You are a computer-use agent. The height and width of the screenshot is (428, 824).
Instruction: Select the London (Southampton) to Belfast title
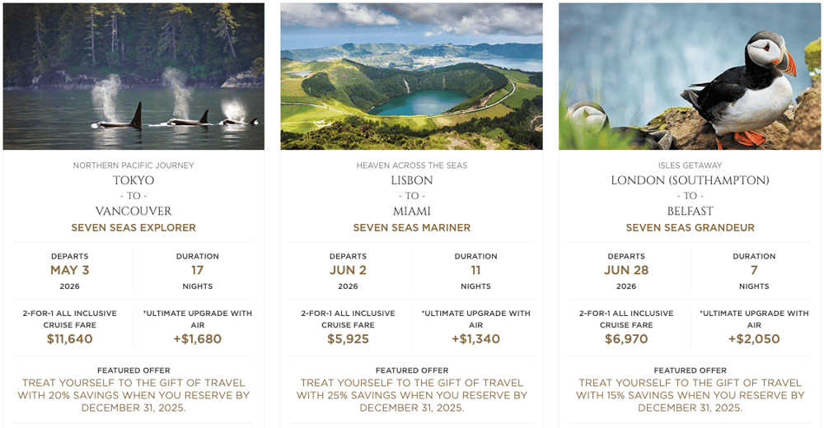point(690,196)
